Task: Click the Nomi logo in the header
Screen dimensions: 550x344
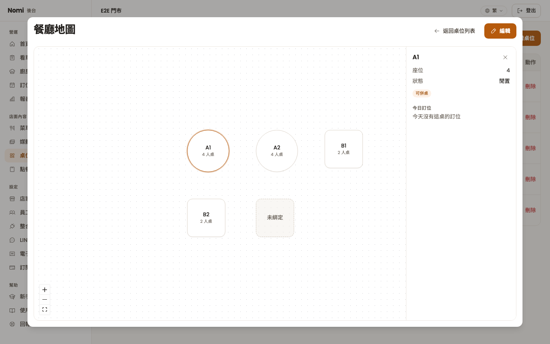Action: 16,10
